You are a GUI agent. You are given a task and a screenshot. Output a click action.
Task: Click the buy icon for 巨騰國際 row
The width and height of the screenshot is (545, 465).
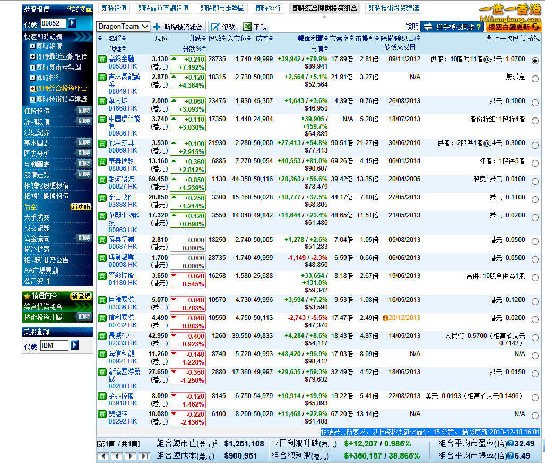tap(102, 300)
